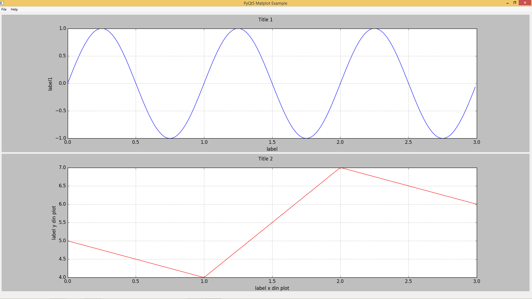
Task: Select the 'Title 1' plot heading
Action: [x=265, y=19]
